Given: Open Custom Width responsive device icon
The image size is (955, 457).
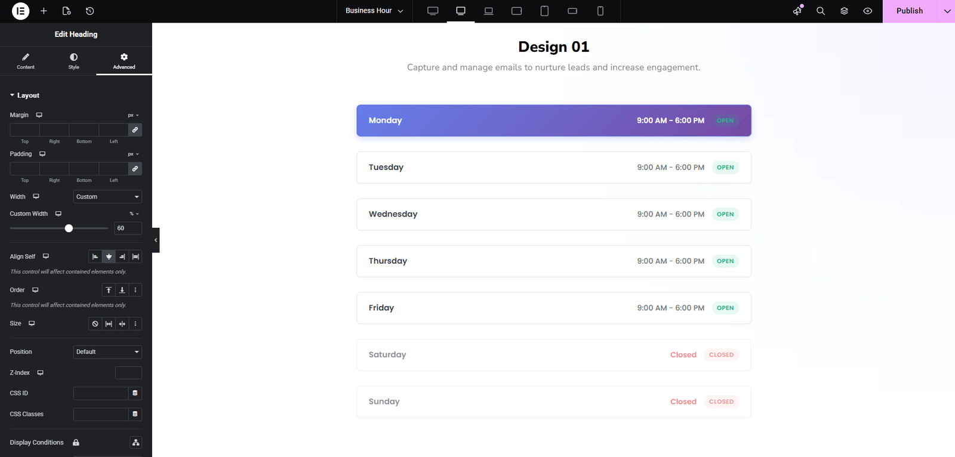Looking at the screenshot, I should pos(58,214).
